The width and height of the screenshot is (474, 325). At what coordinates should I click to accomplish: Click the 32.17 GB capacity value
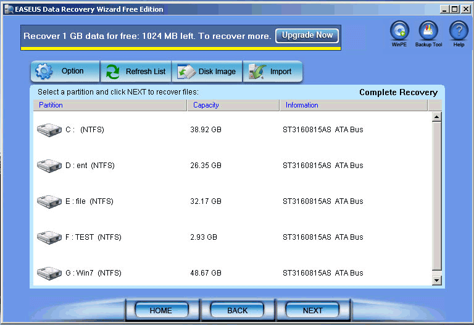tap(206, 201)
